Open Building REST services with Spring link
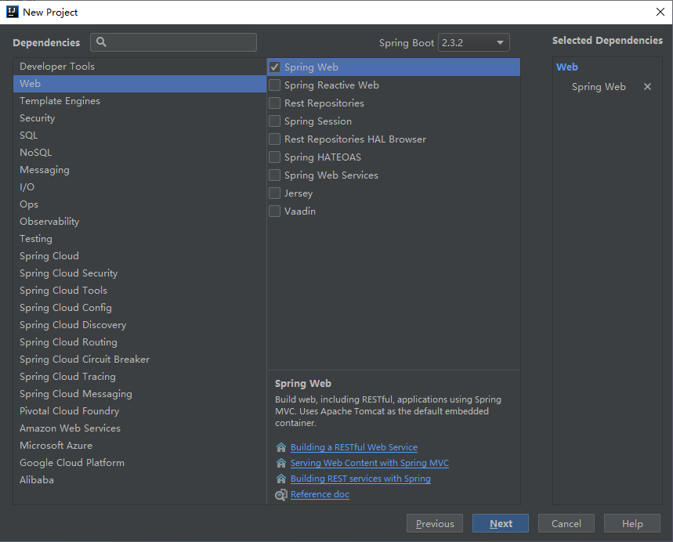Viewport: 673px width, 542px height. click(x=360, y=479)
